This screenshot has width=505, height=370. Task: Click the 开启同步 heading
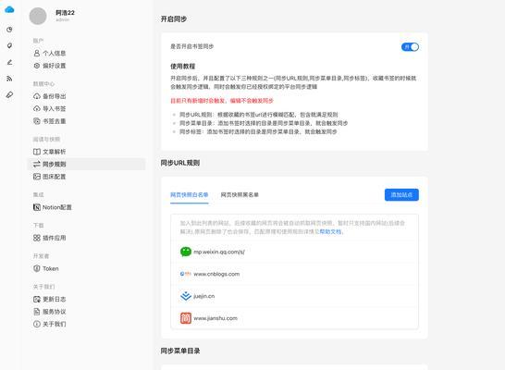click(x=174, y=19)
